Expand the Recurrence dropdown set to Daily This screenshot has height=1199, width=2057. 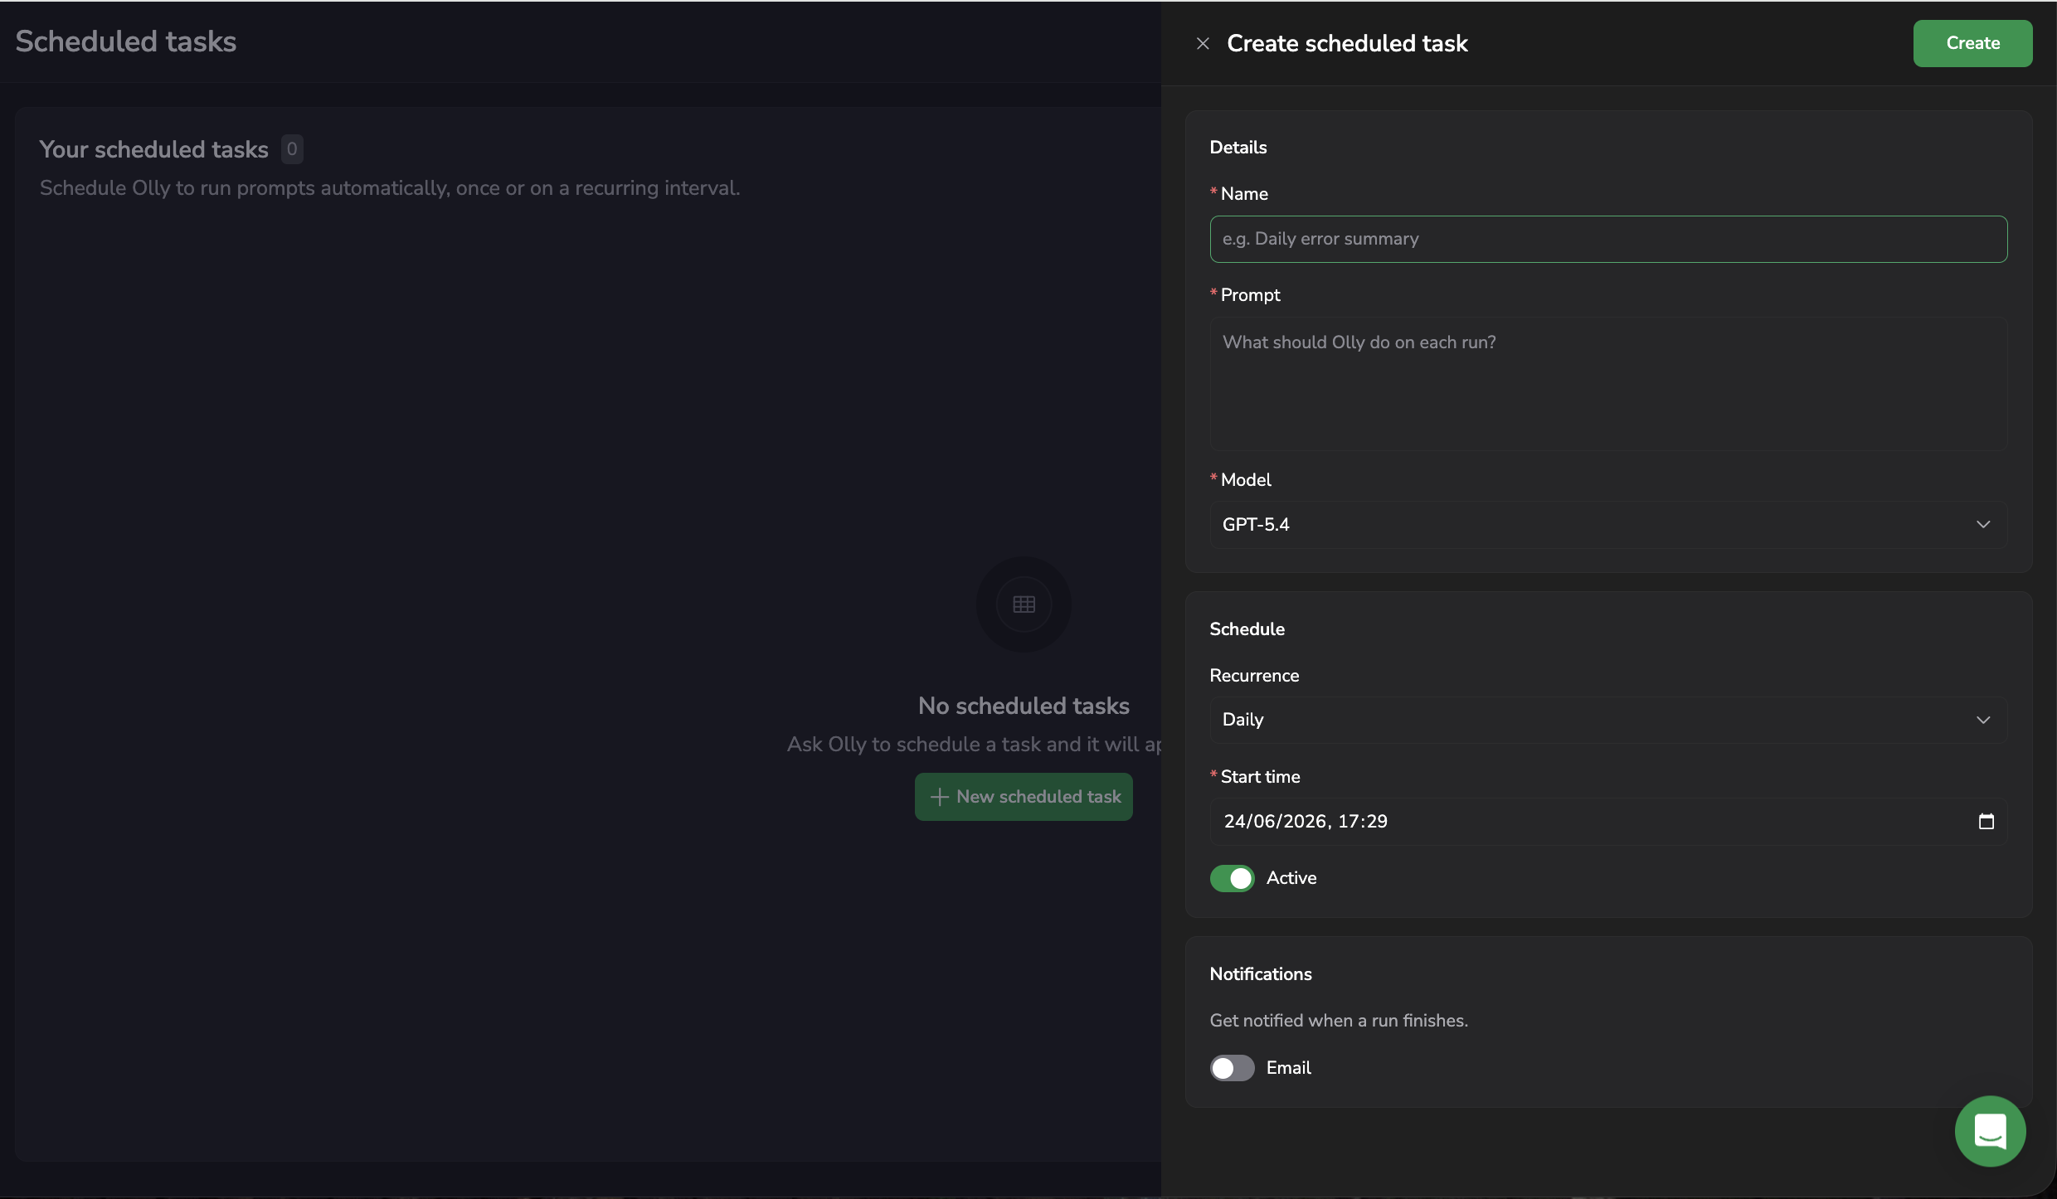pos(1608,720)
